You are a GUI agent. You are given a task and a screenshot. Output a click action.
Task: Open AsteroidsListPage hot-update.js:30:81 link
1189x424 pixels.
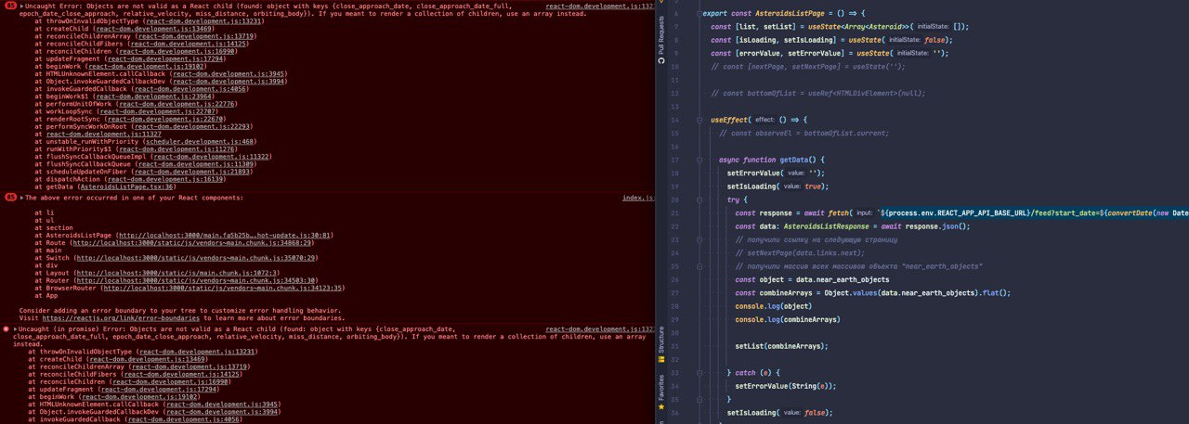[x=226, y=235]
